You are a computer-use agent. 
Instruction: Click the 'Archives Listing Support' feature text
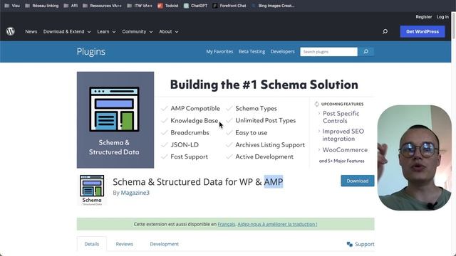pyautogui.click(x=270, y=144)
